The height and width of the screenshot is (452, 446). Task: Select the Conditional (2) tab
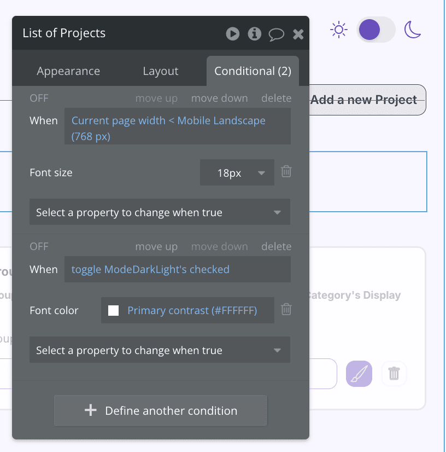[x=253, y=71]
